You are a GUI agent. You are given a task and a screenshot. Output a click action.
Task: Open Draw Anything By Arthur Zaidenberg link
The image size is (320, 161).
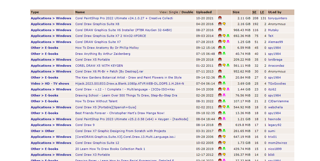pos(103,54)
